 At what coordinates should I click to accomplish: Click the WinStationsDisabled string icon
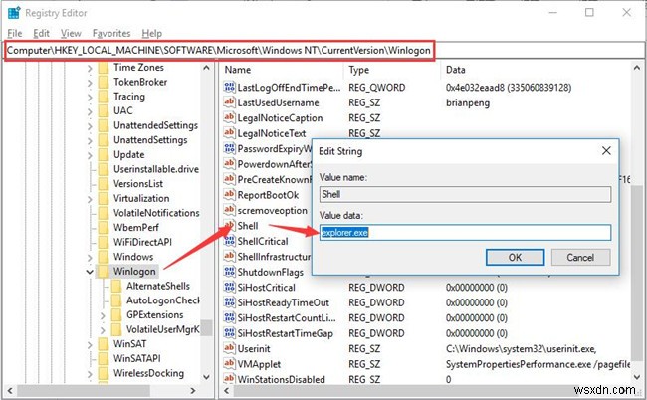tap(229, 379)
